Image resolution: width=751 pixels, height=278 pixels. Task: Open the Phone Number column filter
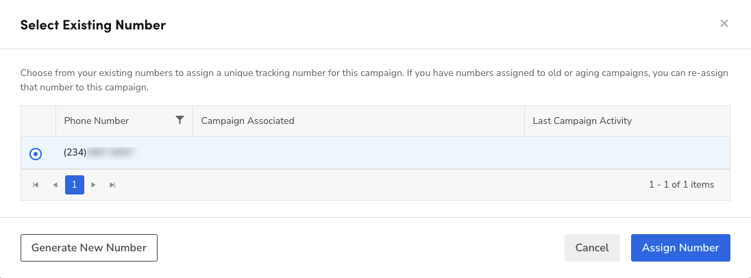click(x=180, y=121)
